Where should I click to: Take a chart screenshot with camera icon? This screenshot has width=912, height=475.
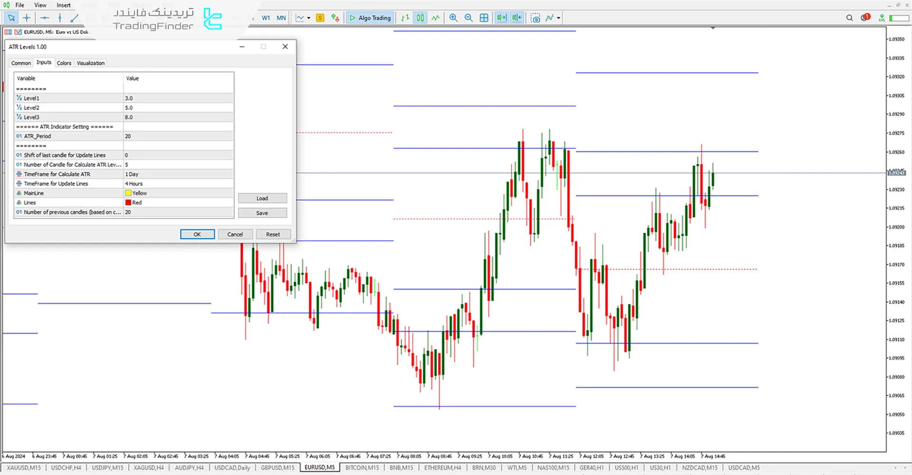point(535,18)
